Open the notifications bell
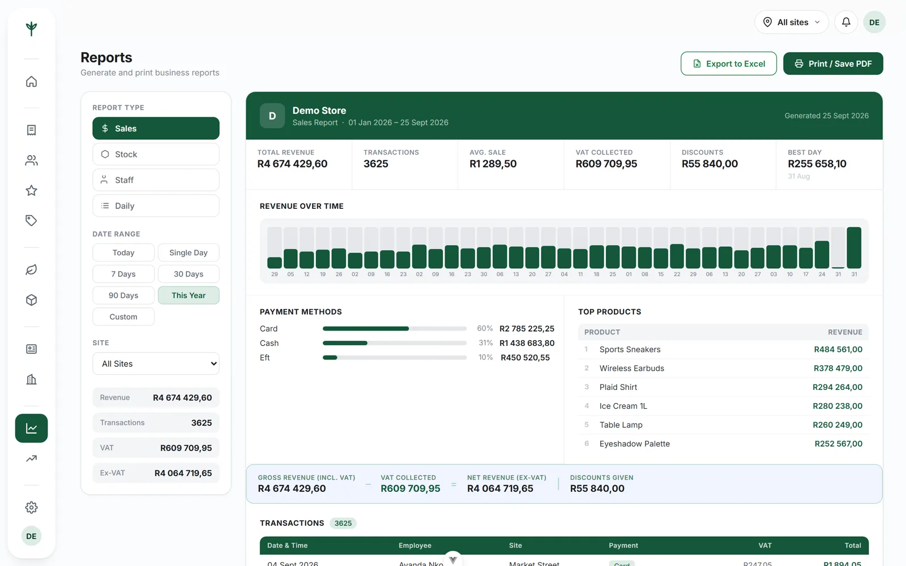 (x=846, y=22)
